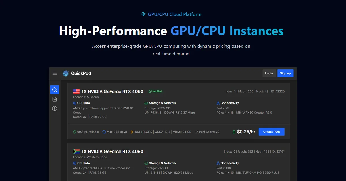Click the help question mark sidebar icon
The image size is (346, 181).
(x=54, y=108)
